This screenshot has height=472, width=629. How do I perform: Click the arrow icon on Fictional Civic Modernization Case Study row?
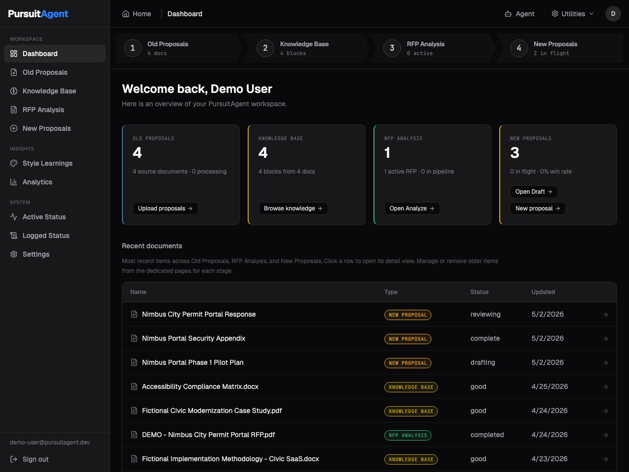pyautogui.click(x=605, y=411)
